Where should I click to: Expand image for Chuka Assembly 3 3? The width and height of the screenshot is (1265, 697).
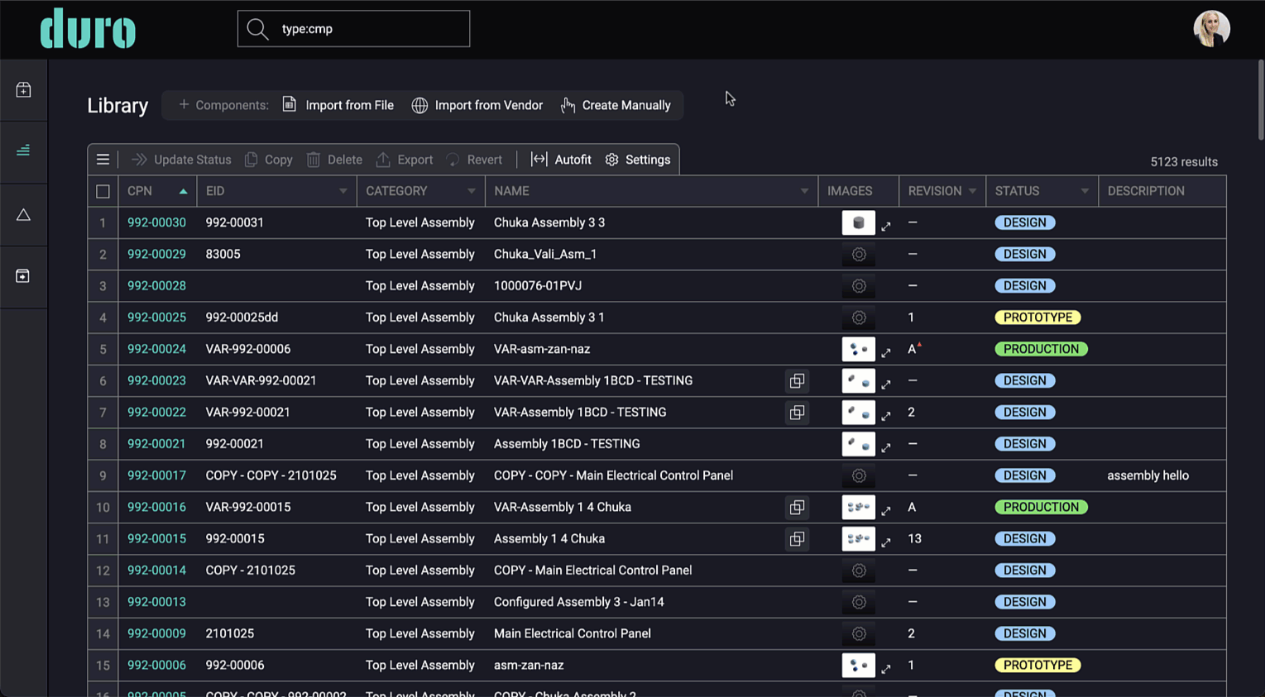click(x=886, y=226)
